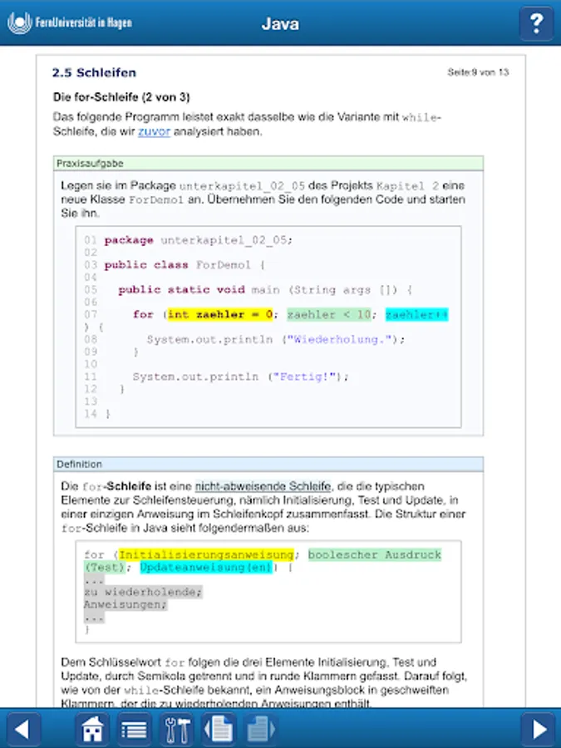Click 'public static void main' code line
Image resolution: width=561 pixels, height=748 pixels.
tap(265, 289)
